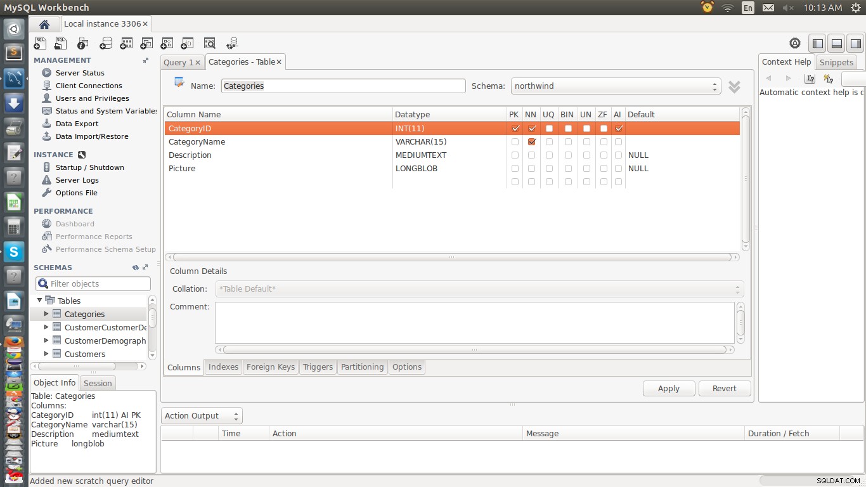
Task: Collapse the Tables tree node
Action: (x=39, y=301)
